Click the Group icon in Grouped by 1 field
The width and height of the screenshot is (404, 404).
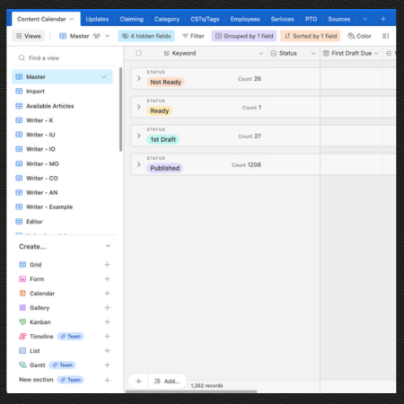tap(218, 36)
